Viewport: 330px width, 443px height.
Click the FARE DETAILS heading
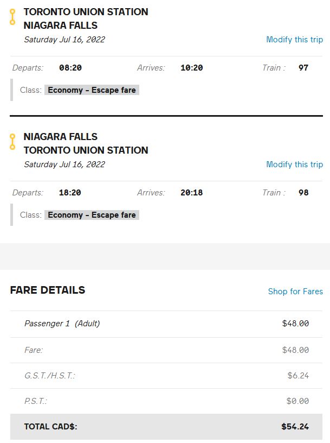click(48, 290)
